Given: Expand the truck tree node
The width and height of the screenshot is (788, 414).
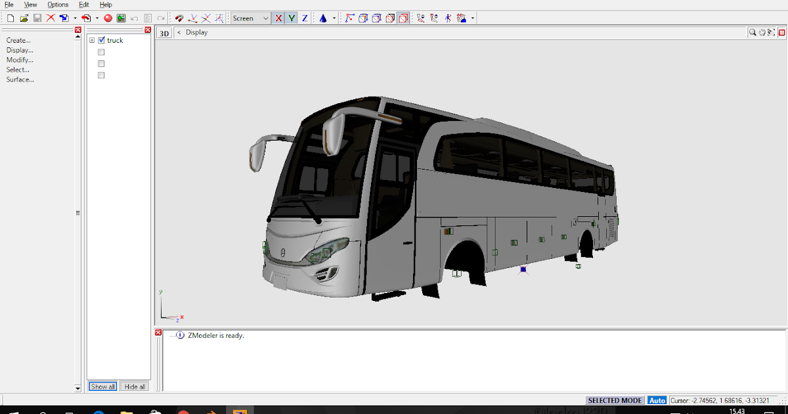Looking at the screenshot, I should (x=92, y=40).
